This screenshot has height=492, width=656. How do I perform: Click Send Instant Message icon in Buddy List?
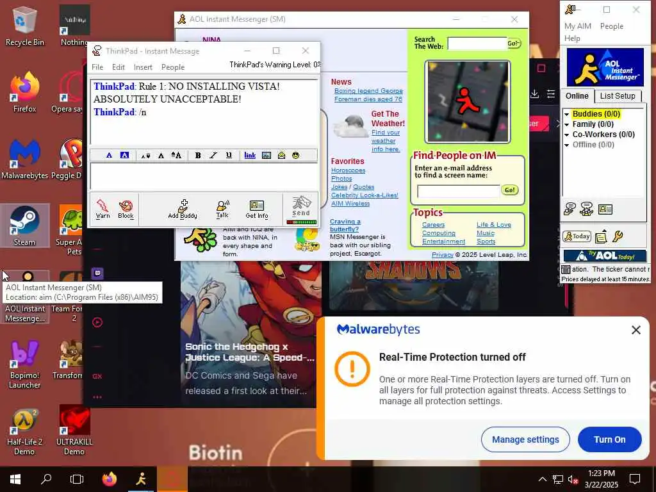(570, 208)
